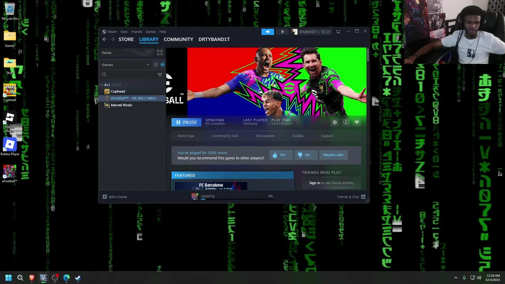Viewport: 505px width, 284px height.
Task: Click Add a Game
Action: point(115,197)
